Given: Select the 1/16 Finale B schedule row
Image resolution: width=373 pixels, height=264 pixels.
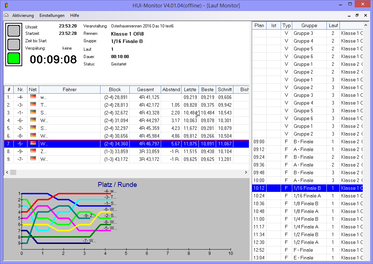Looking at the screenshot, I should 307,188.
